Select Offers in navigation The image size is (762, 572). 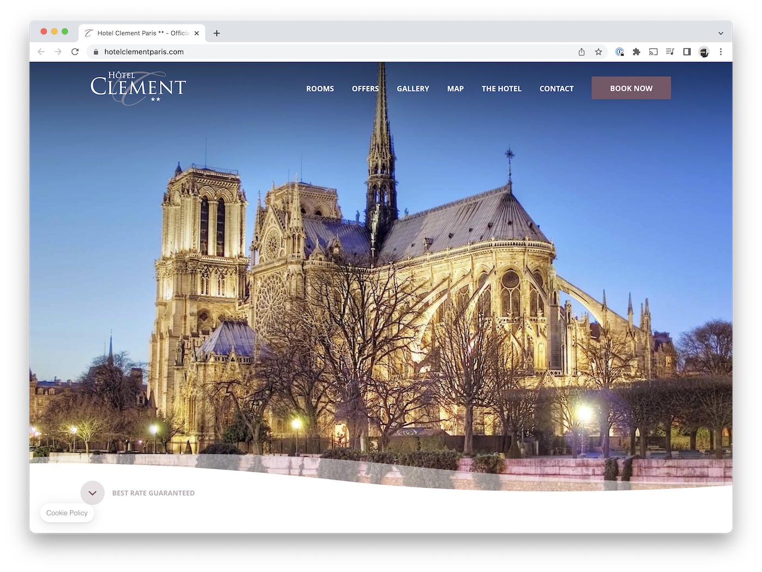click(365, 89)
